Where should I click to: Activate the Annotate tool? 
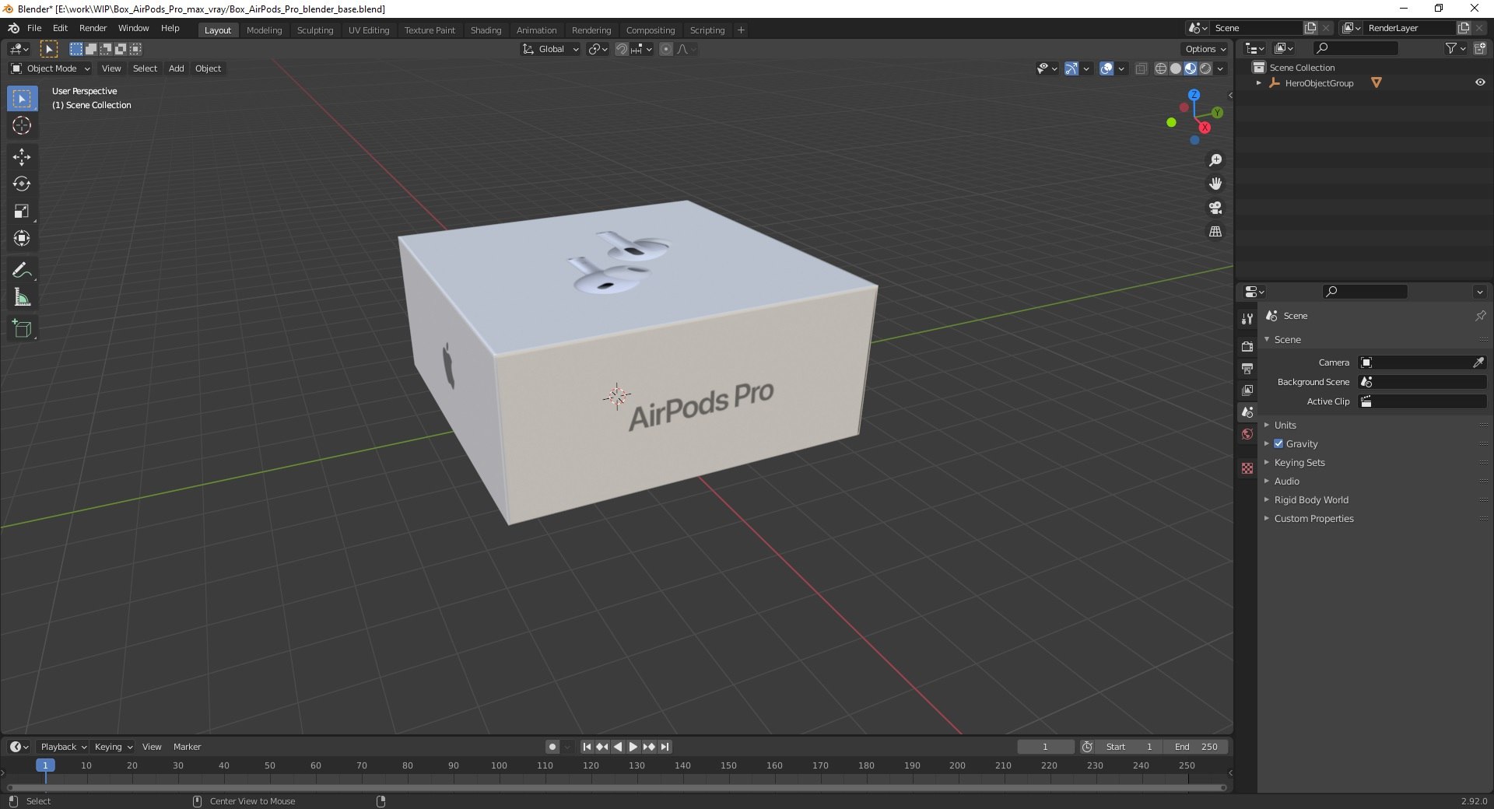click(x=22, y=271)
